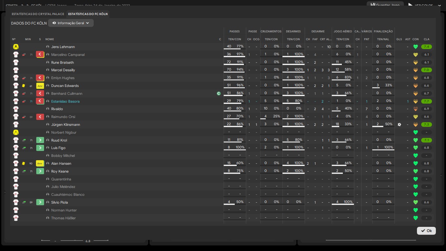Select Marcel Desailly's name in the table

click(x=63, y=70)
